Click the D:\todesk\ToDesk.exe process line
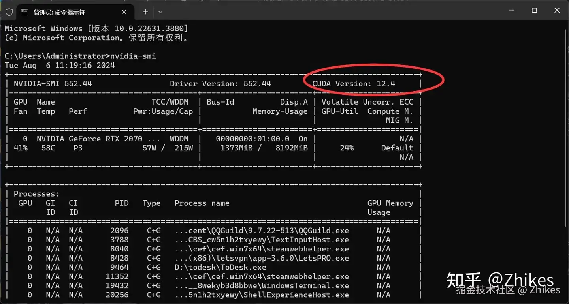Screen dimensions: 569x304 click(220, 267)
